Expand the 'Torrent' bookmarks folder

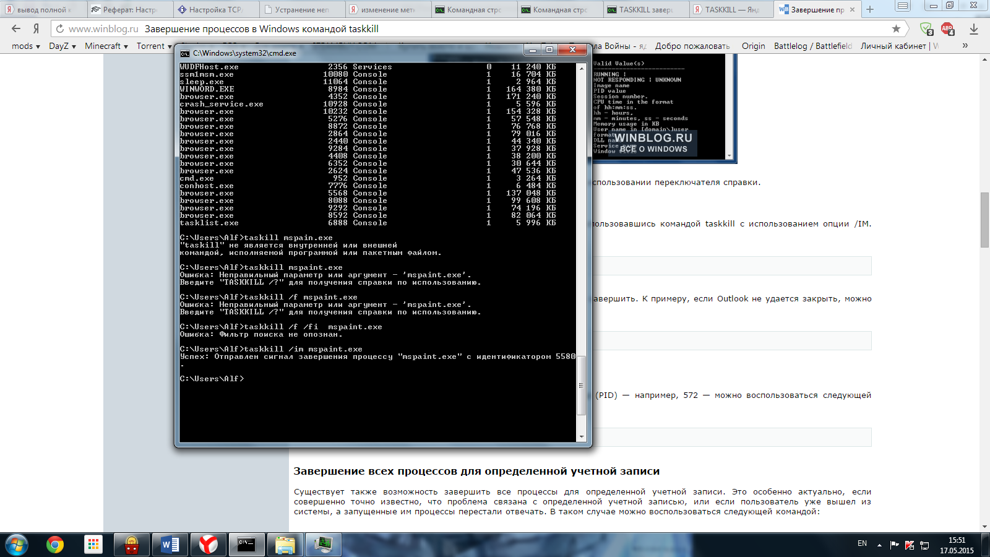[154, 46]
